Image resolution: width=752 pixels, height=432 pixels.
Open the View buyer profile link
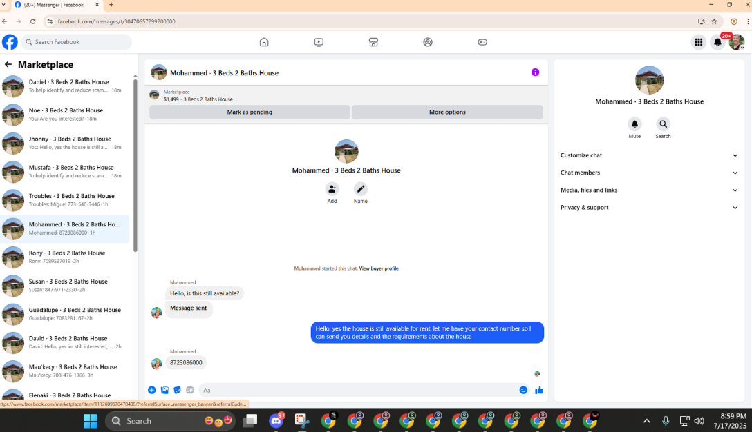[x=379, y=268]
